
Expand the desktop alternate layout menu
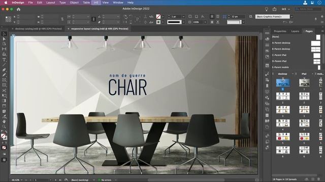pyautogui.click(x=292, y=74)
